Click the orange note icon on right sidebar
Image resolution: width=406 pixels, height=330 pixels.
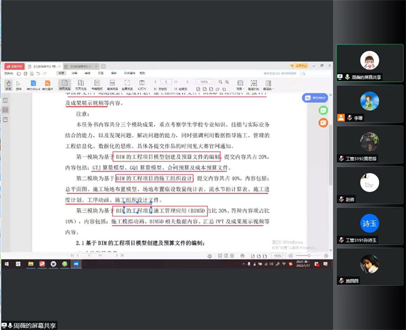click(x=323, y=123)
